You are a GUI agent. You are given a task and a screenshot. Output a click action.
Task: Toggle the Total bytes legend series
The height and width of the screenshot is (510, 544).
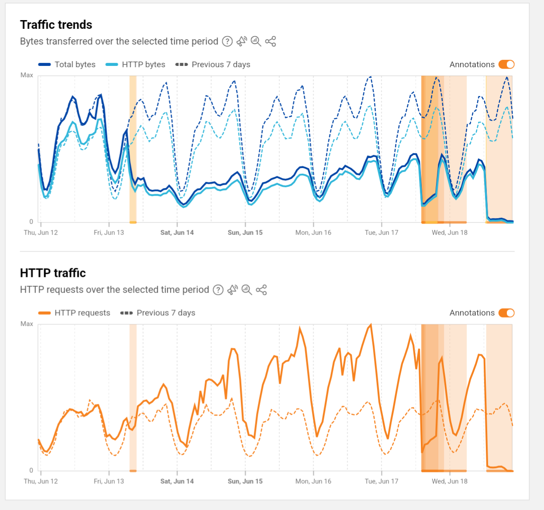click(67, 65)
